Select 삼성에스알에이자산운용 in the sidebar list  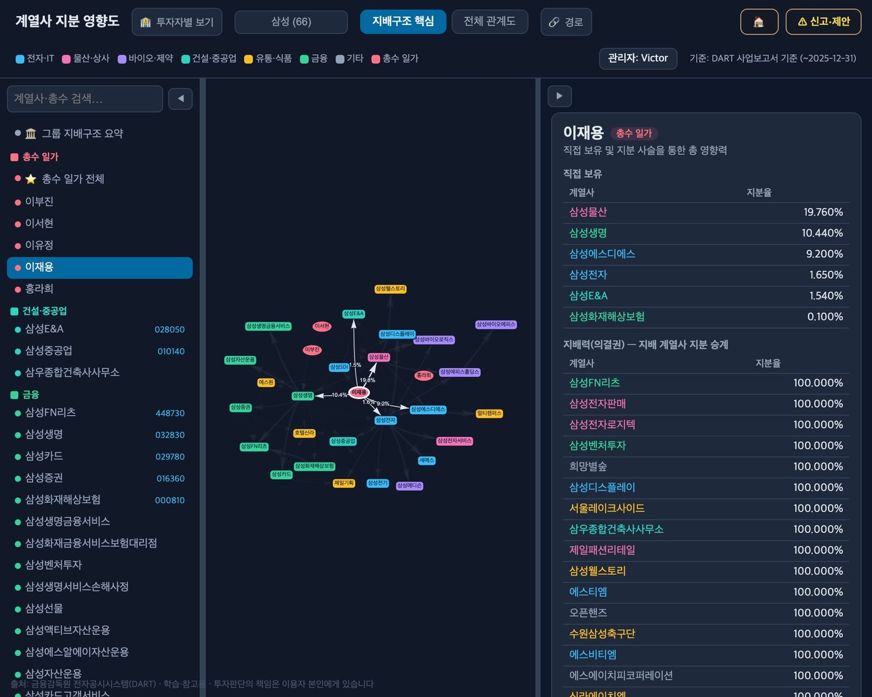click(100, 652)
